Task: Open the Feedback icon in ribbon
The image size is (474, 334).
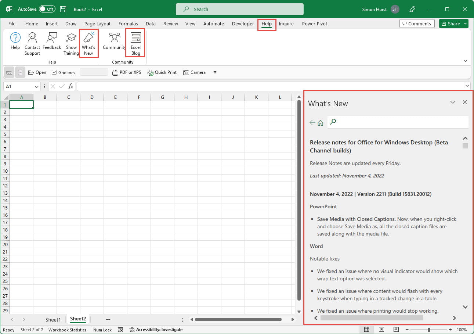Action: coord(52,38)
